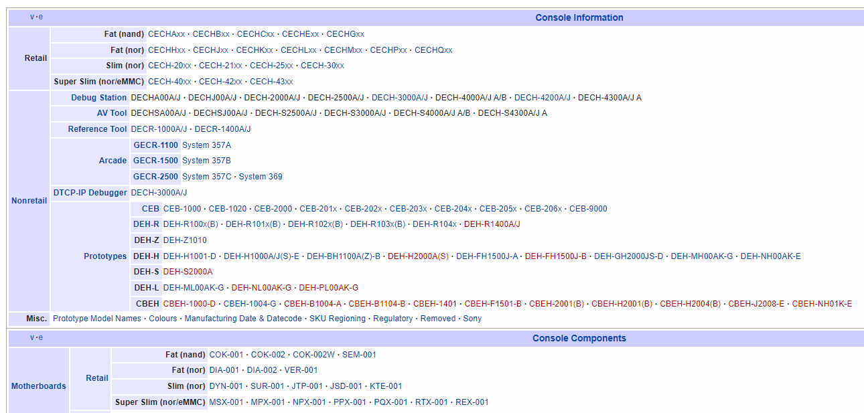The width and height of the screenshot is (864, 413).
Task: Open the Regulatory misc link
Action: (393, 319)
